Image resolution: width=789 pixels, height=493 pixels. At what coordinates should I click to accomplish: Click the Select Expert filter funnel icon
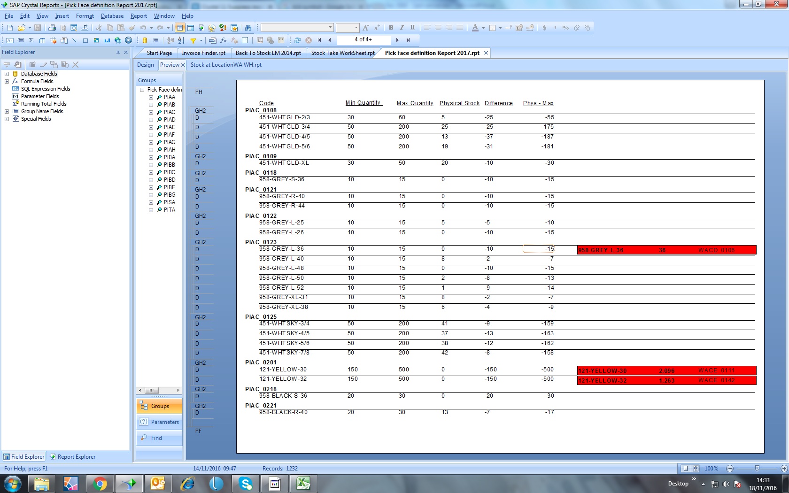pos(193,40)
